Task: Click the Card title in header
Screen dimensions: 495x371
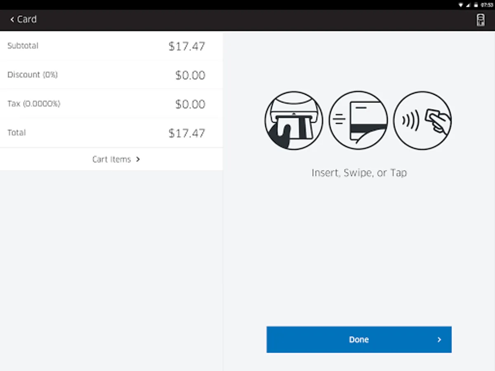Action: (27, 19)
